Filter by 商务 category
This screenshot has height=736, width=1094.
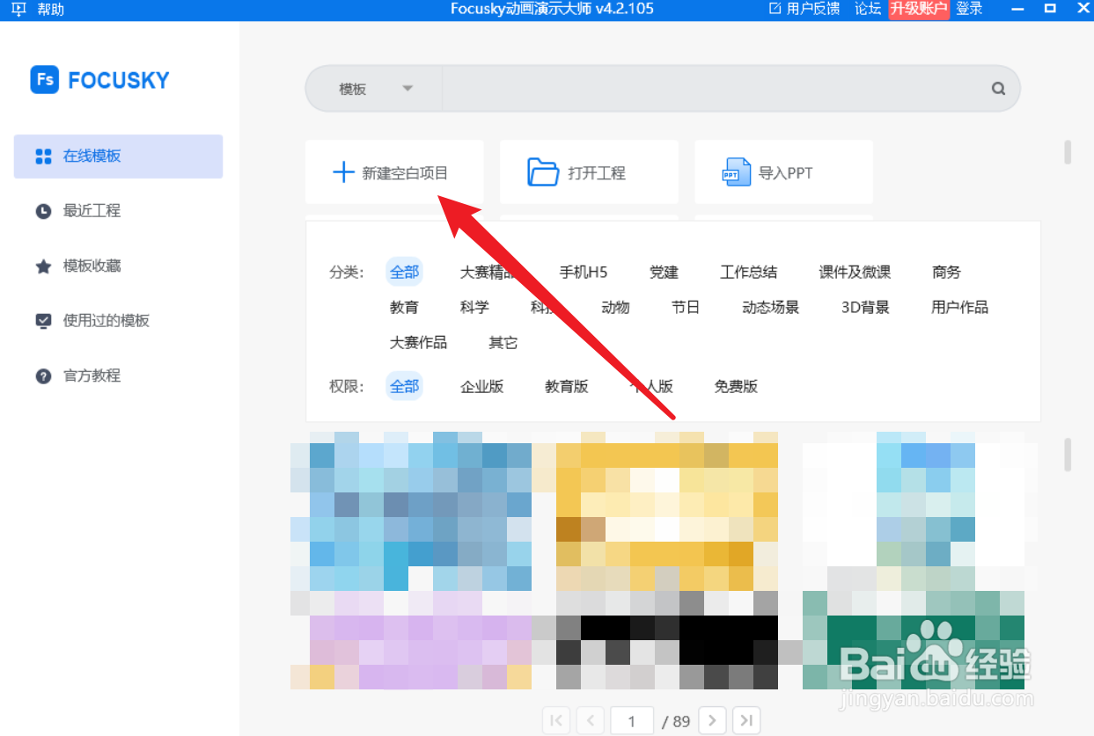[x=946, y=273]
